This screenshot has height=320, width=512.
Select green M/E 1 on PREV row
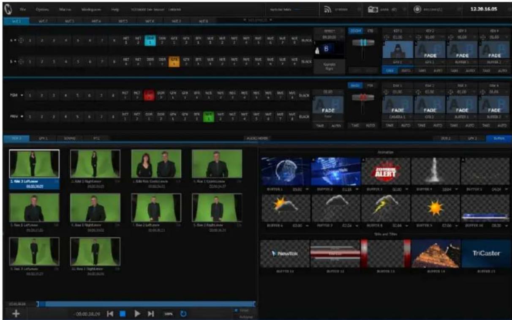pyautogui.click(x=209, y=116)
